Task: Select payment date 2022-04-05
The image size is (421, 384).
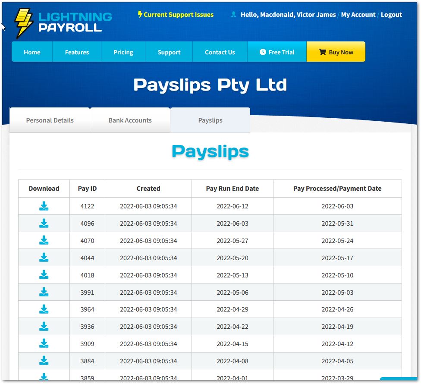Action: [x=337, y=361]
